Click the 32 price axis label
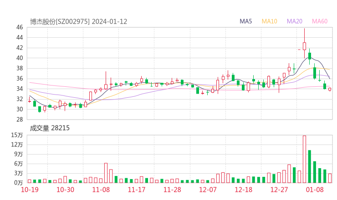Viewport: 337px width, 200px height. [x=19, y=99]
